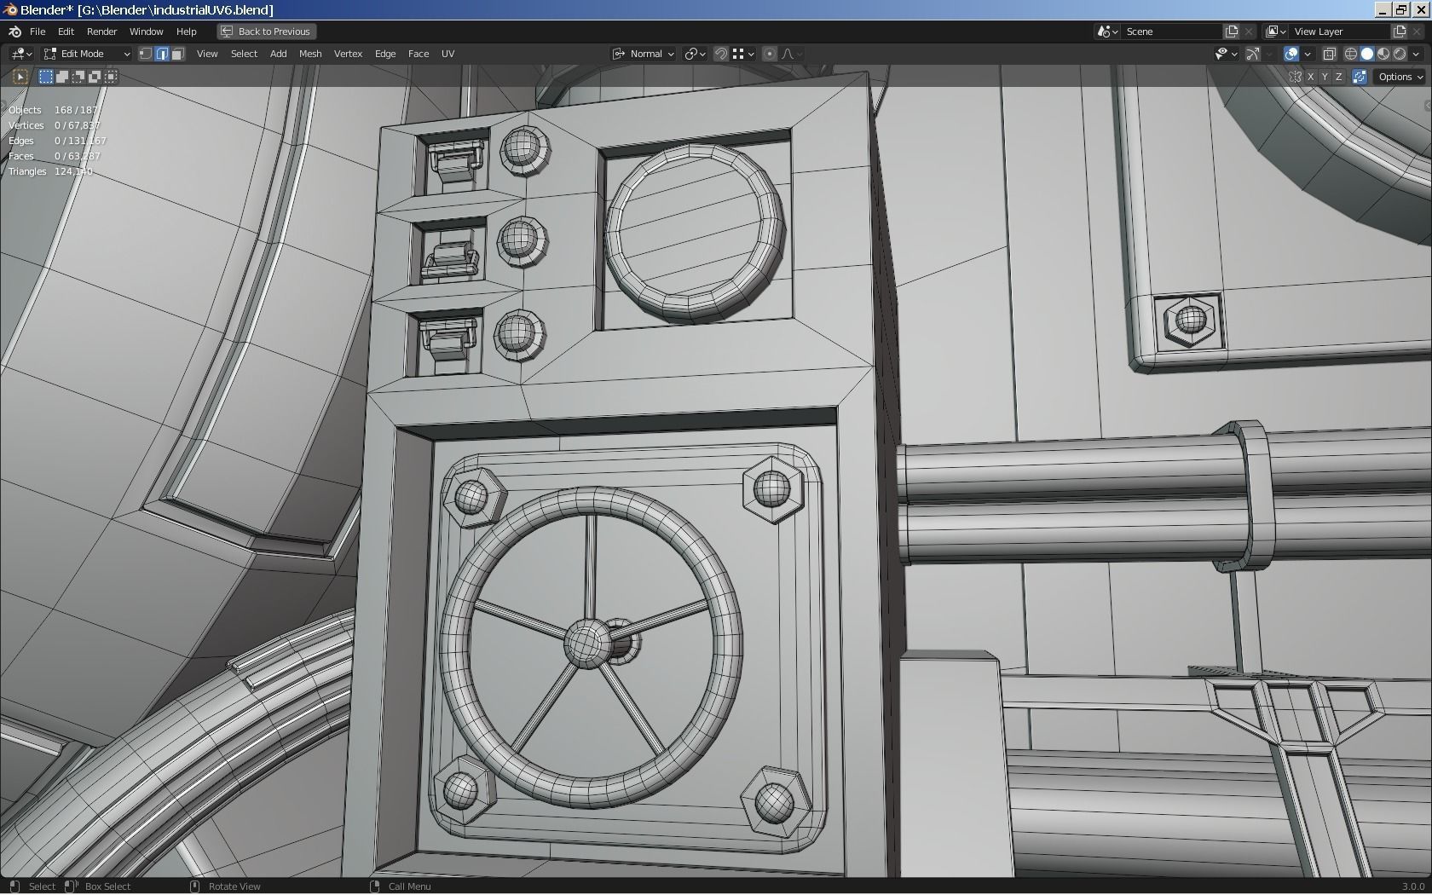The height and width of the screenshot is (895, 1432).
Task: Open the Blender logo application menu
Action: pos(14,32)
